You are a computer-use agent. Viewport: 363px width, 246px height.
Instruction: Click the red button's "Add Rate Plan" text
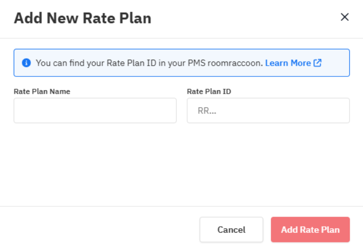(x=310, y=230)
